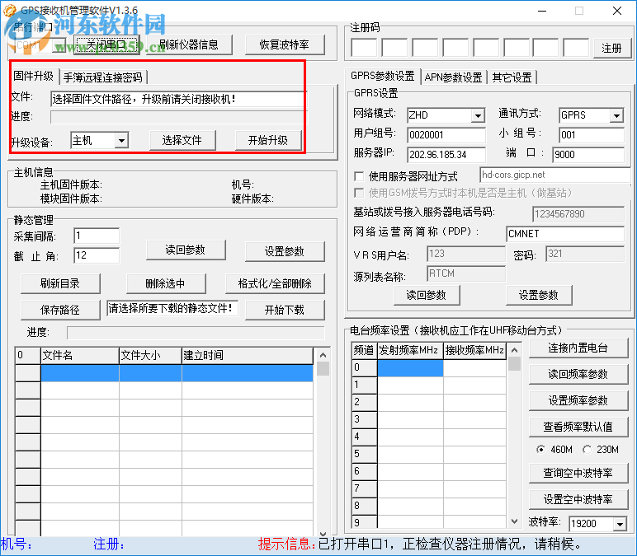
Task: Open the APN参数设置 tab
Action: [453, 77]
